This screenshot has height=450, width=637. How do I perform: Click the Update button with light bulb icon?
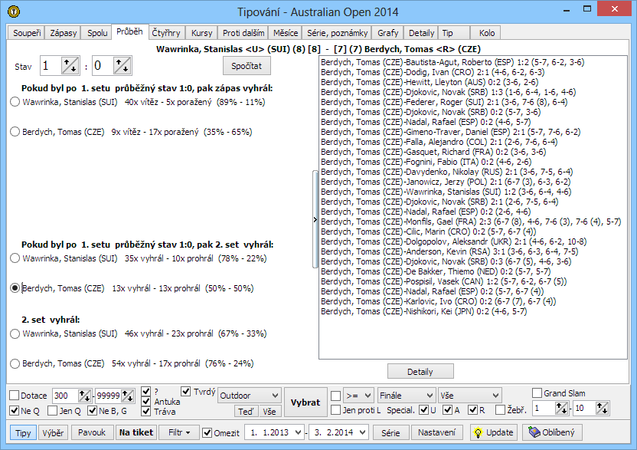click(x=494, y=432)
